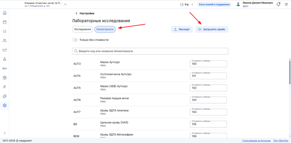Screen dimensions: 291x143
Task: Open the hamburger menu at the top right
Action: [x=286, y=4]
